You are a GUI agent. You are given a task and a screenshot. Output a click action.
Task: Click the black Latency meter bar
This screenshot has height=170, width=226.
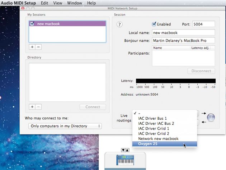tap(176, 81)
